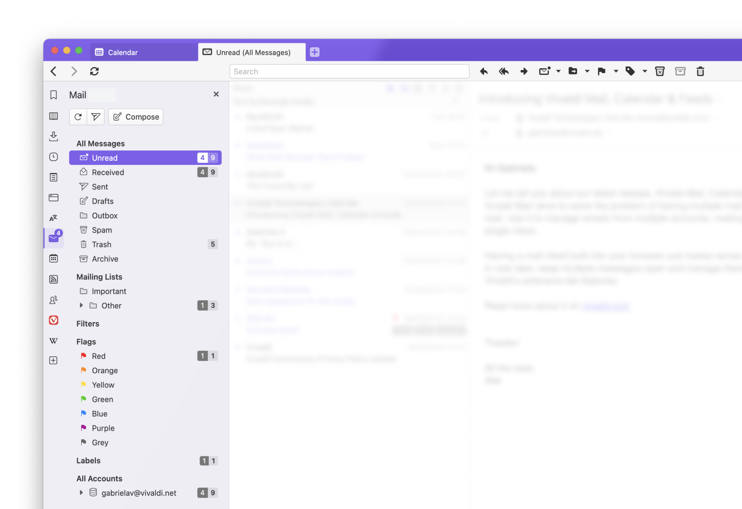Click the Reply arrow in mail toolbar
The height and width of the screenshot is (509, 742).
point(484,72)
